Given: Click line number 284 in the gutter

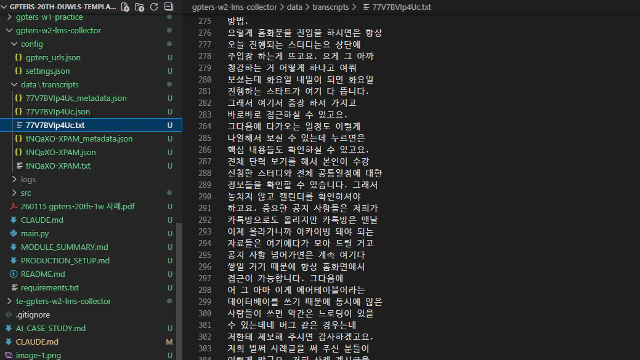Looking at the screenshot, I should pyautogui.click(x=205, y=126).
